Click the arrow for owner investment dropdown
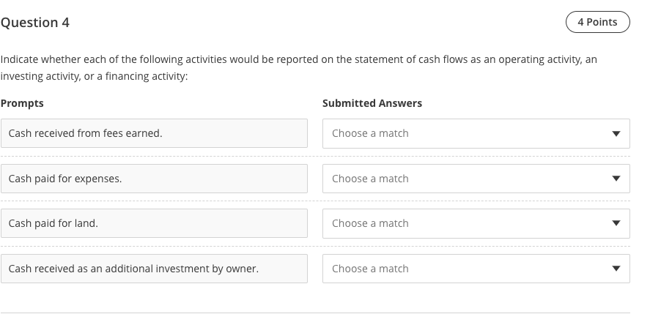Viewport: 650px width, 314px height. [616, 269]
